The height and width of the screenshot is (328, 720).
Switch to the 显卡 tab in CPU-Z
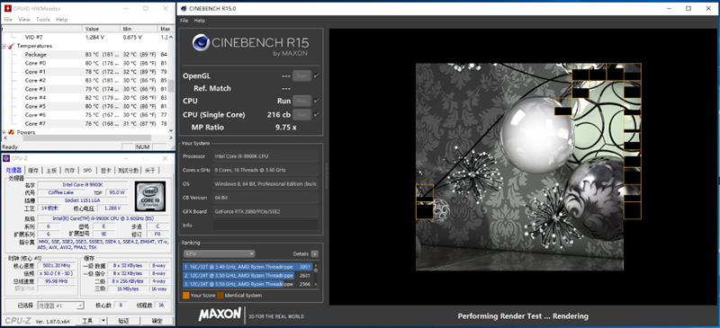click(105, 170)
